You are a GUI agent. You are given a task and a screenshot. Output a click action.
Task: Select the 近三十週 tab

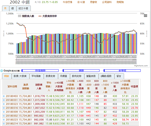[x=24, y=8]
